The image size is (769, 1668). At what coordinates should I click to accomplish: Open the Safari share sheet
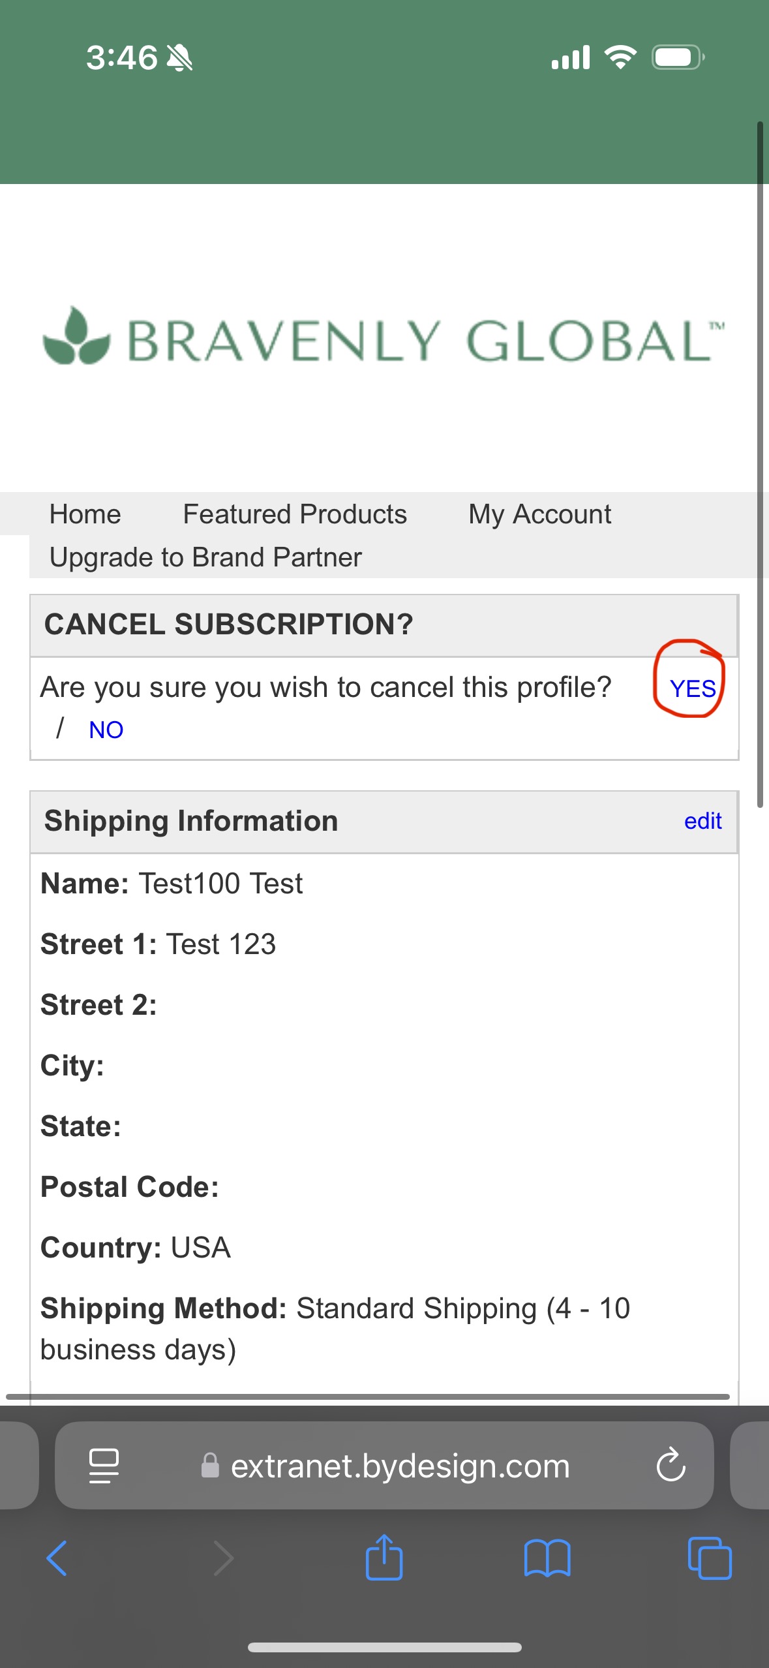(384, 1557)
